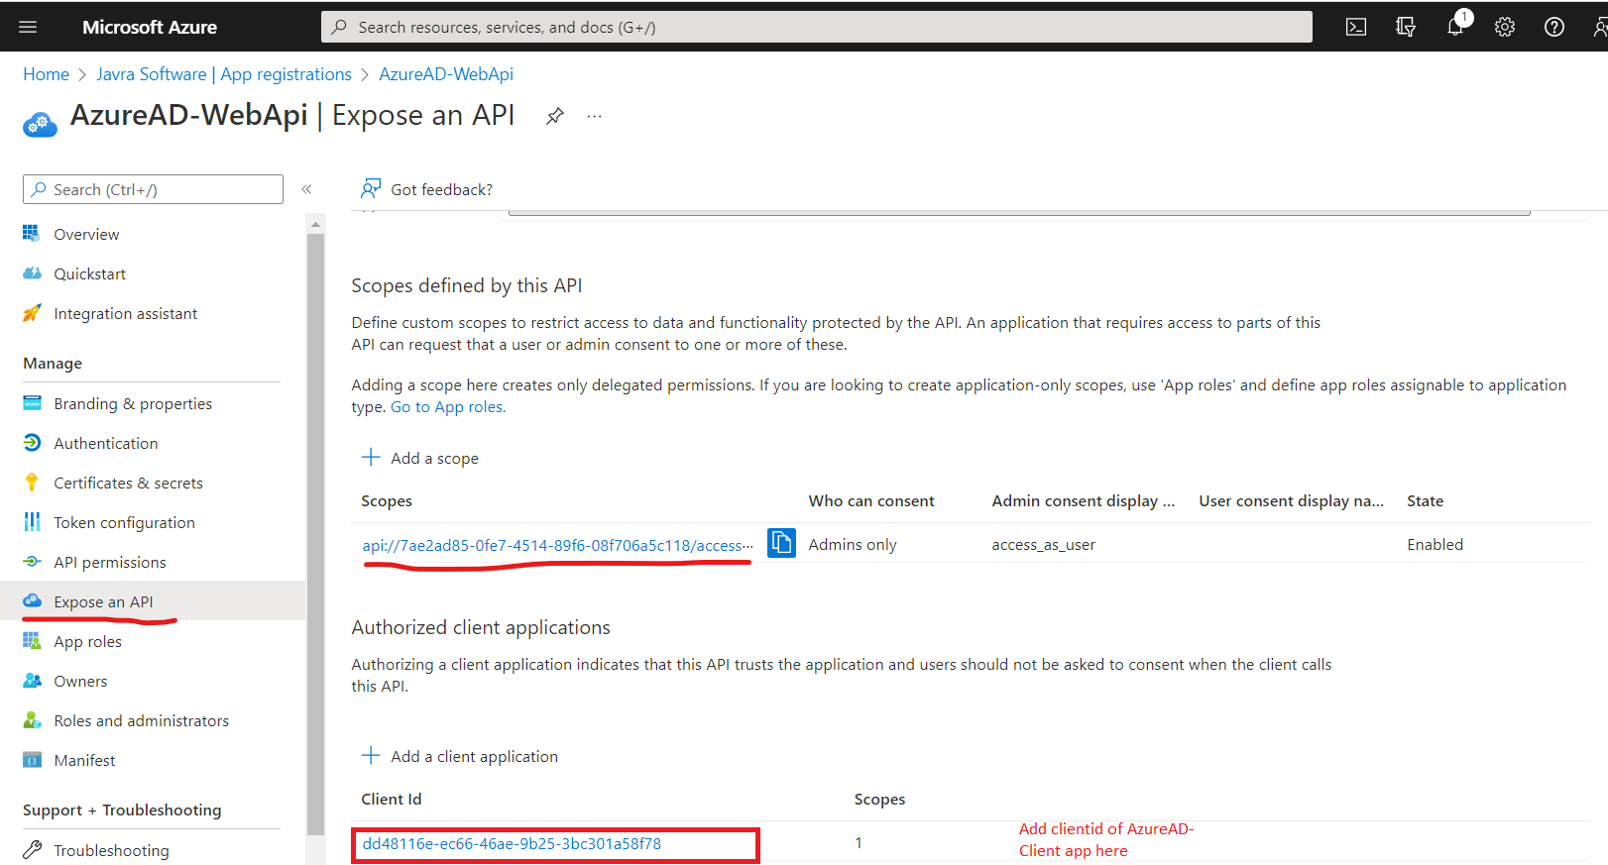Click the plus icon beside Add a scope
This screenshot has height=865, width=1608.
click(x=371, y=457)
